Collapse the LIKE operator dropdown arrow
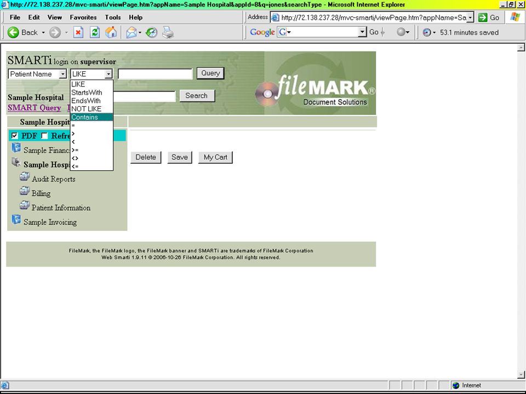Screen dimensions: 526x394 pos(108,74)
